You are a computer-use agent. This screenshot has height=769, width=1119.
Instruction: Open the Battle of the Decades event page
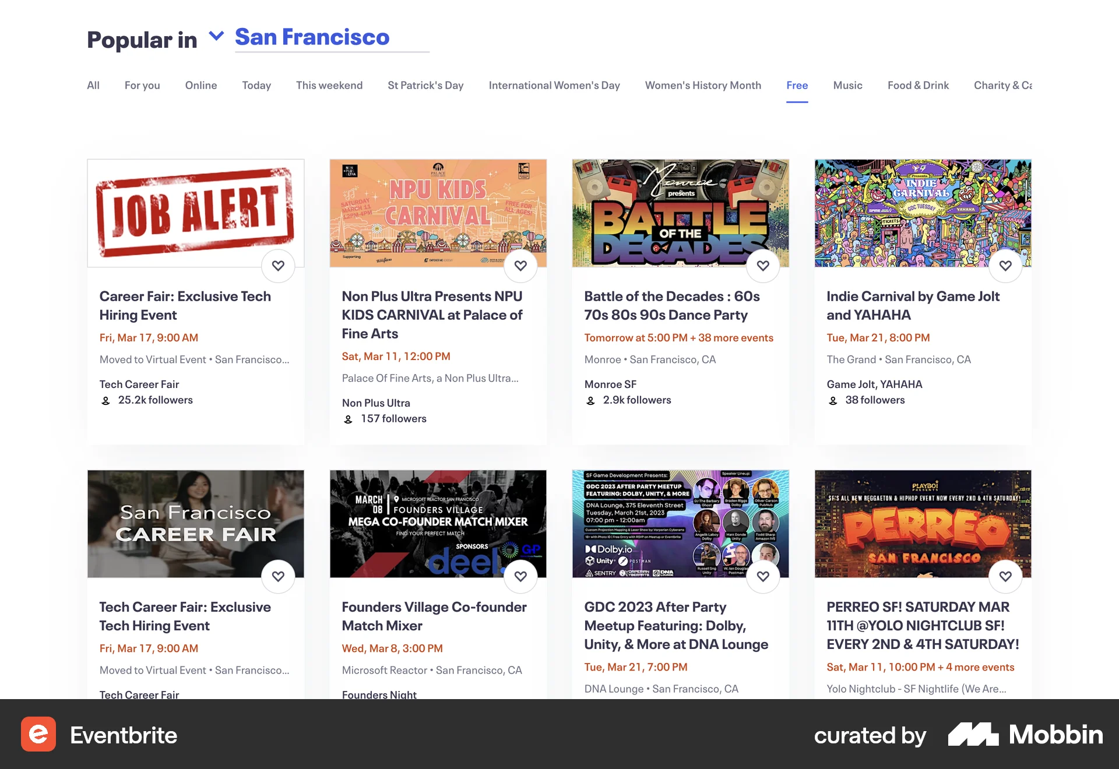click(x=671, y=305)
